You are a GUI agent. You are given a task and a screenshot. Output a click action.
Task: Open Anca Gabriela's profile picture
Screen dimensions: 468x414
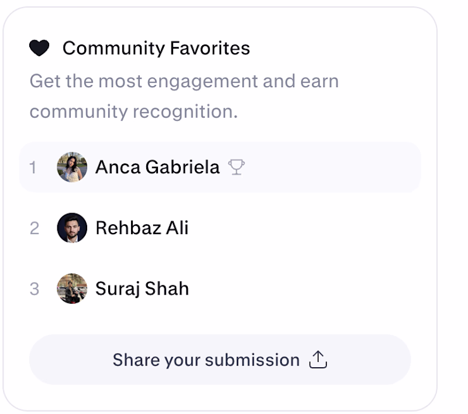tap(72, 167)
